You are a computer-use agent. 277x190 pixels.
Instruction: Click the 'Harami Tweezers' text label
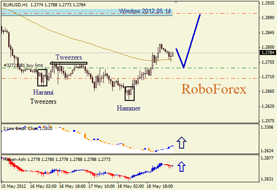tap(43, 97)
